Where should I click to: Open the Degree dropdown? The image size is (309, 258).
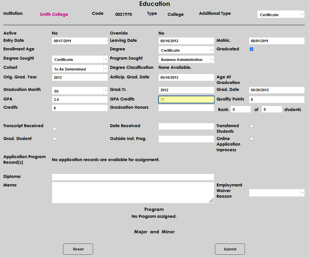pos(186,50)
